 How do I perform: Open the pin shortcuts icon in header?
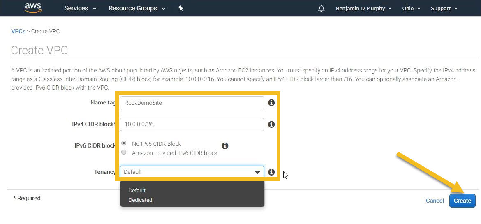coord(180,8)
